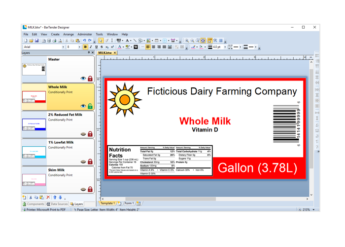Pin the Layers panel with pushpin
Viewport: 345px width, 247px height.
pyautogui.click(x=89, y=52)
